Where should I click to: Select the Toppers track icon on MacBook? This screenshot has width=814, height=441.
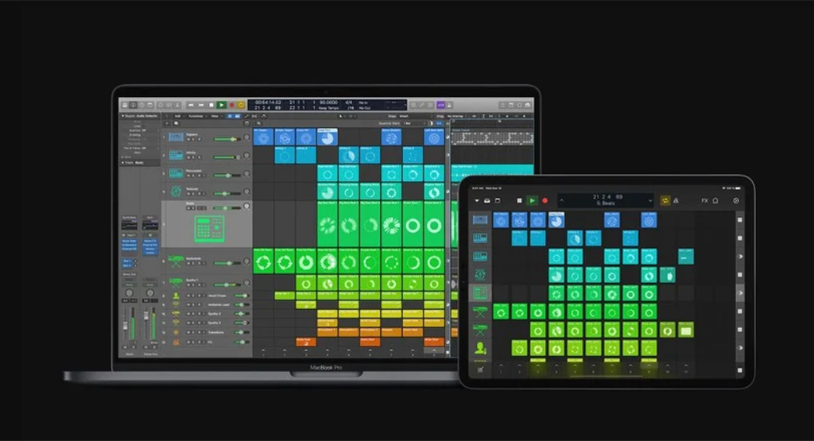176,137
